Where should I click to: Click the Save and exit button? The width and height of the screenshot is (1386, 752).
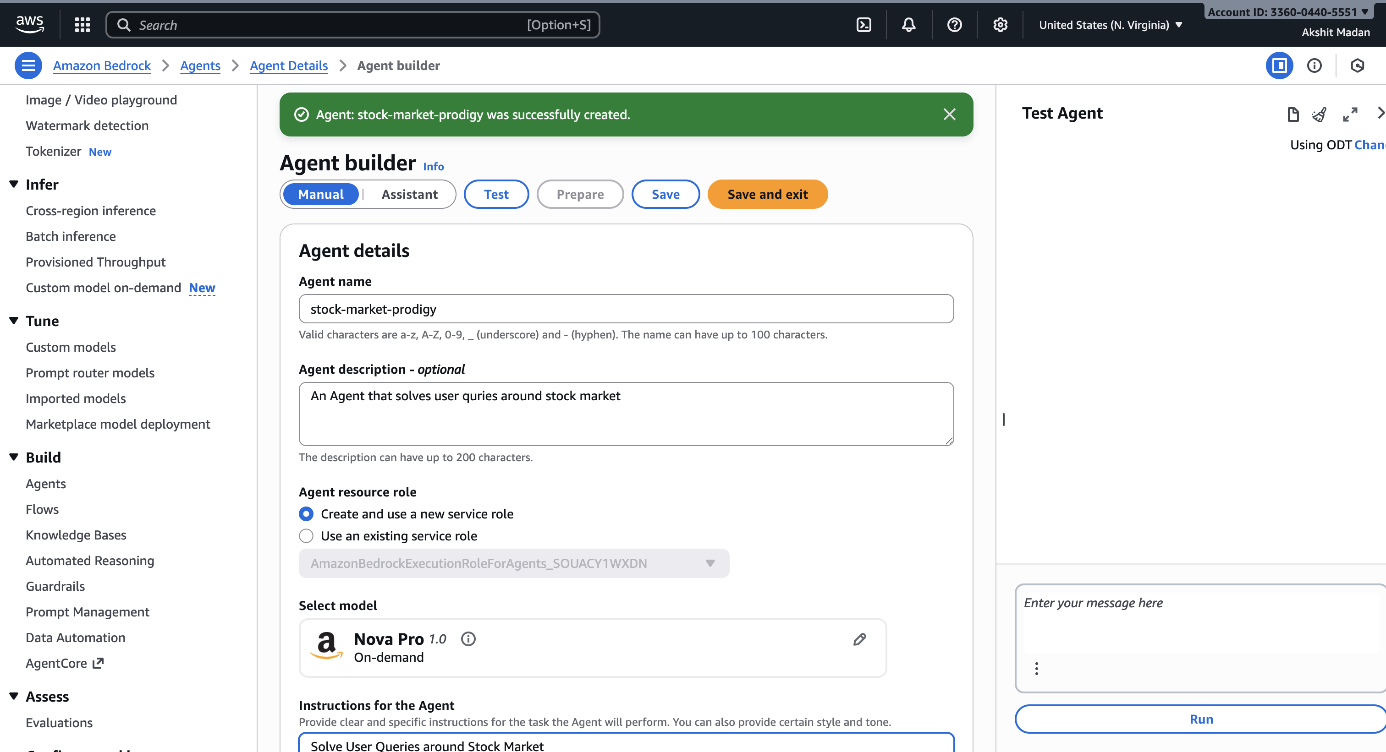point(767,194)
